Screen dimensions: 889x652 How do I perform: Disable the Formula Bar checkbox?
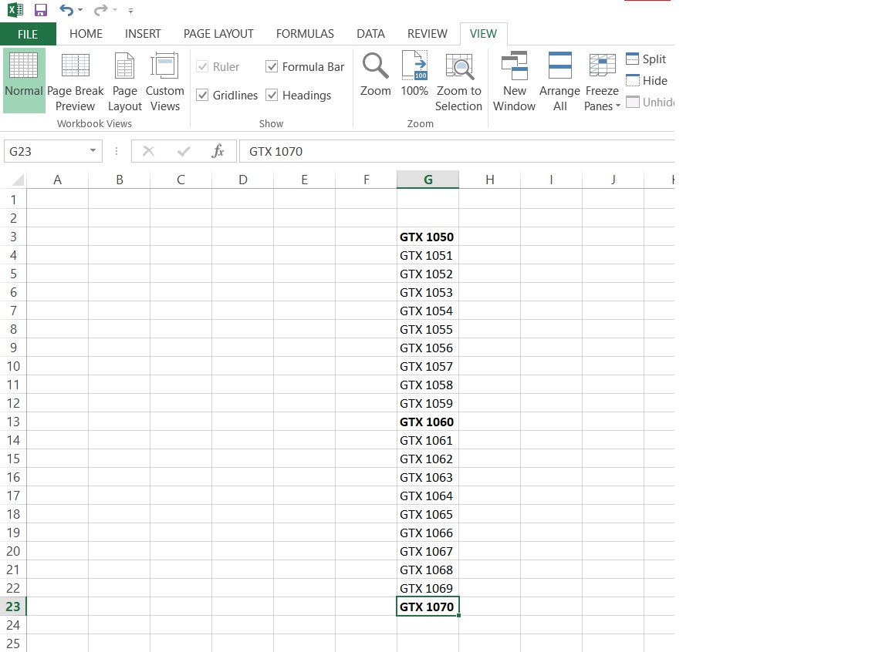tap(272, 66)
